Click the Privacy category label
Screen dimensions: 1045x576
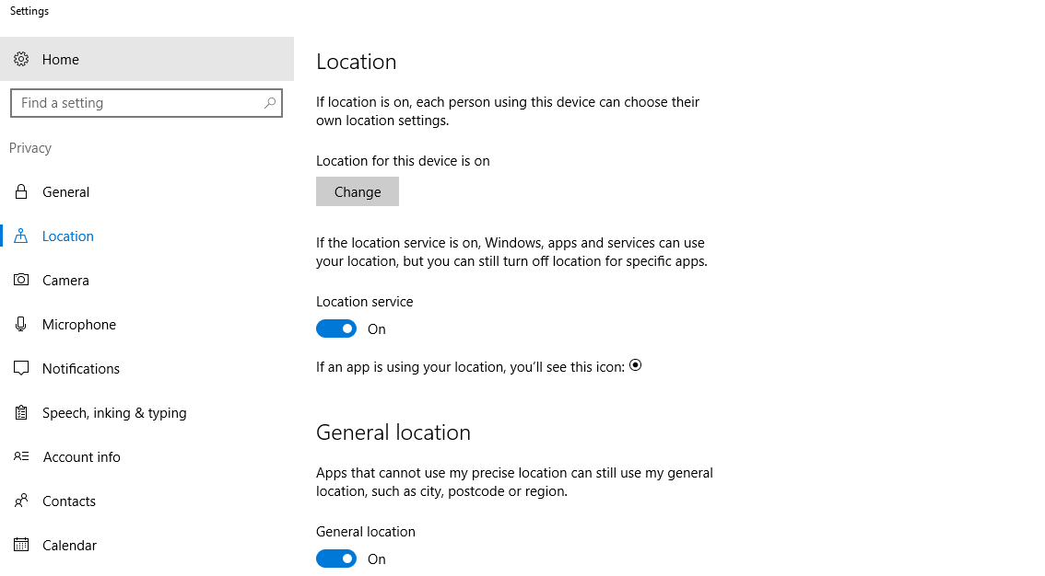(x=30, y=147)
